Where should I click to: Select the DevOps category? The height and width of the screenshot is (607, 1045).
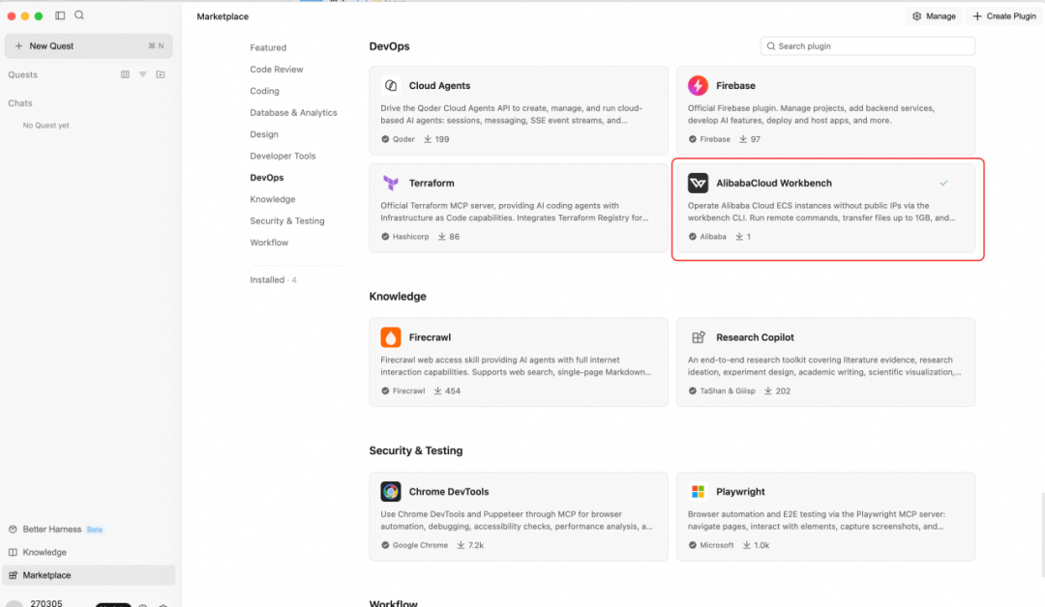[267, 177]
